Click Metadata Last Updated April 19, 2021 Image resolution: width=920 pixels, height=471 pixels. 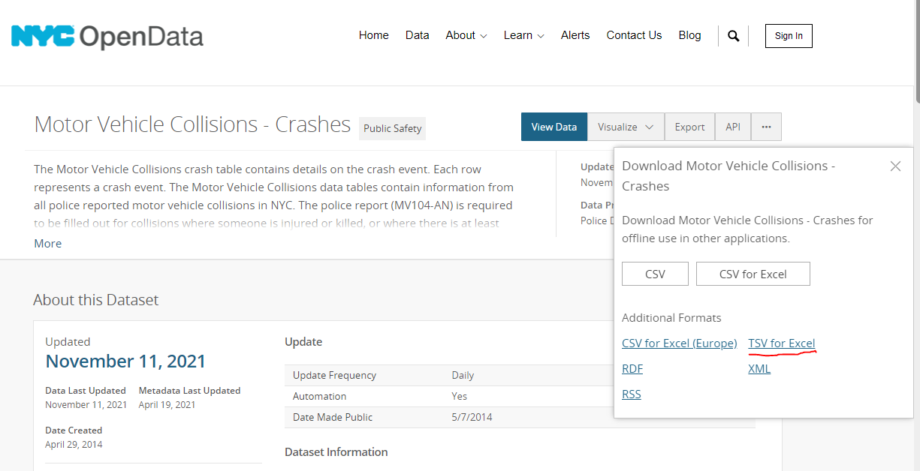tap(167, 404)
